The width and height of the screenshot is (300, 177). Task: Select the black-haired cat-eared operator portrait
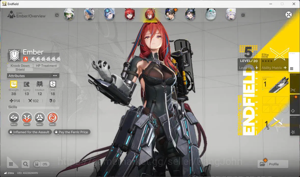click(190, 14)
